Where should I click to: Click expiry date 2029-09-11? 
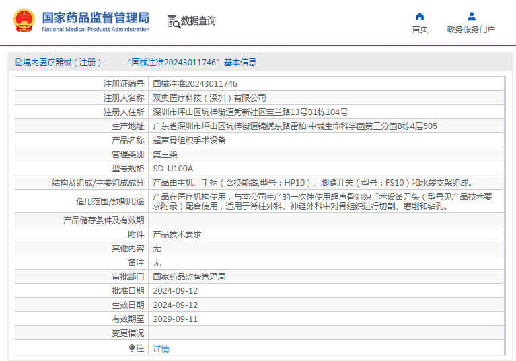(x=176, y=319)
